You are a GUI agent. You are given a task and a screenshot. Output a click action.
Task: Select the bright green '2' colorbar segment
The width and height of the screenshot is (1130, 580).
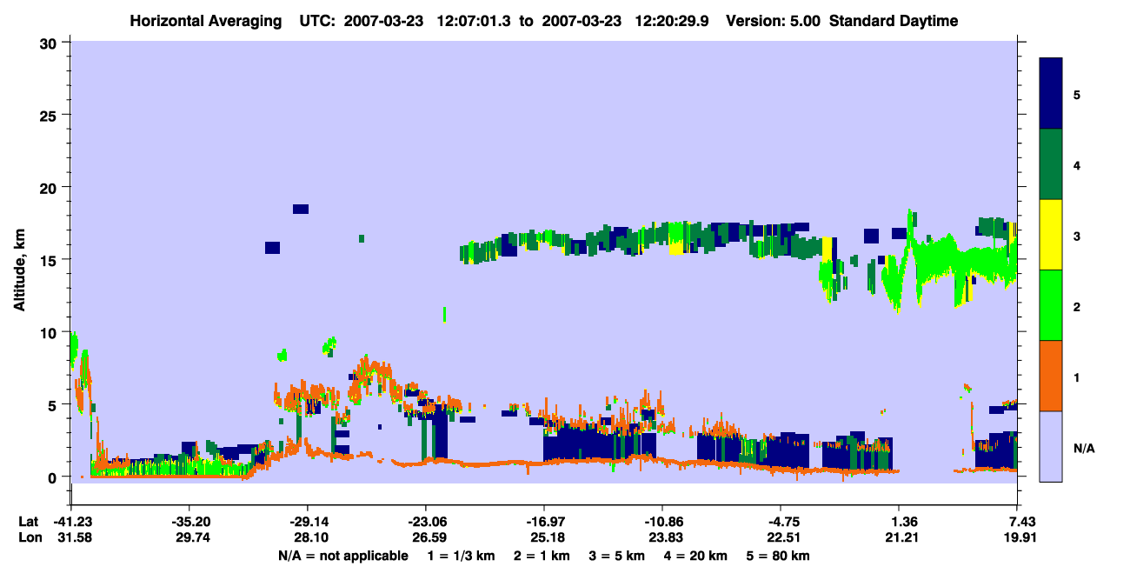(1052, 304)
